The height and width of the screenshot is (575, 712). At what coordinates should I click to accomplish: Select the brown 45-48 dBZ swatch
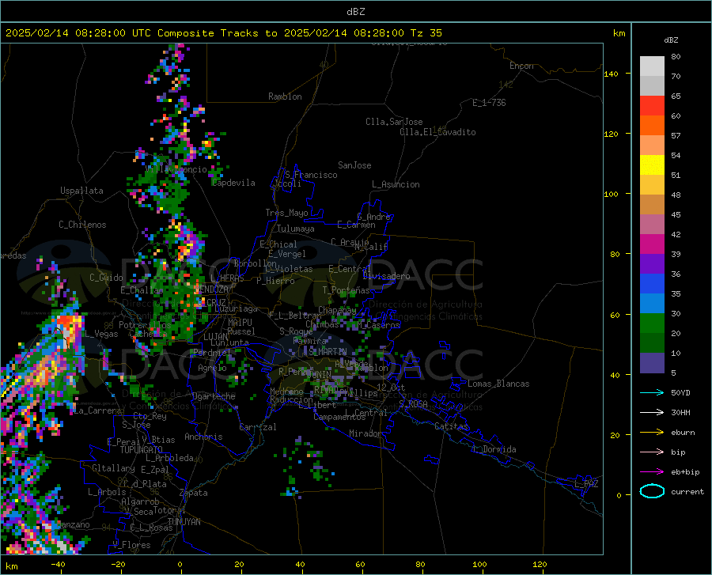pos(652,205)
